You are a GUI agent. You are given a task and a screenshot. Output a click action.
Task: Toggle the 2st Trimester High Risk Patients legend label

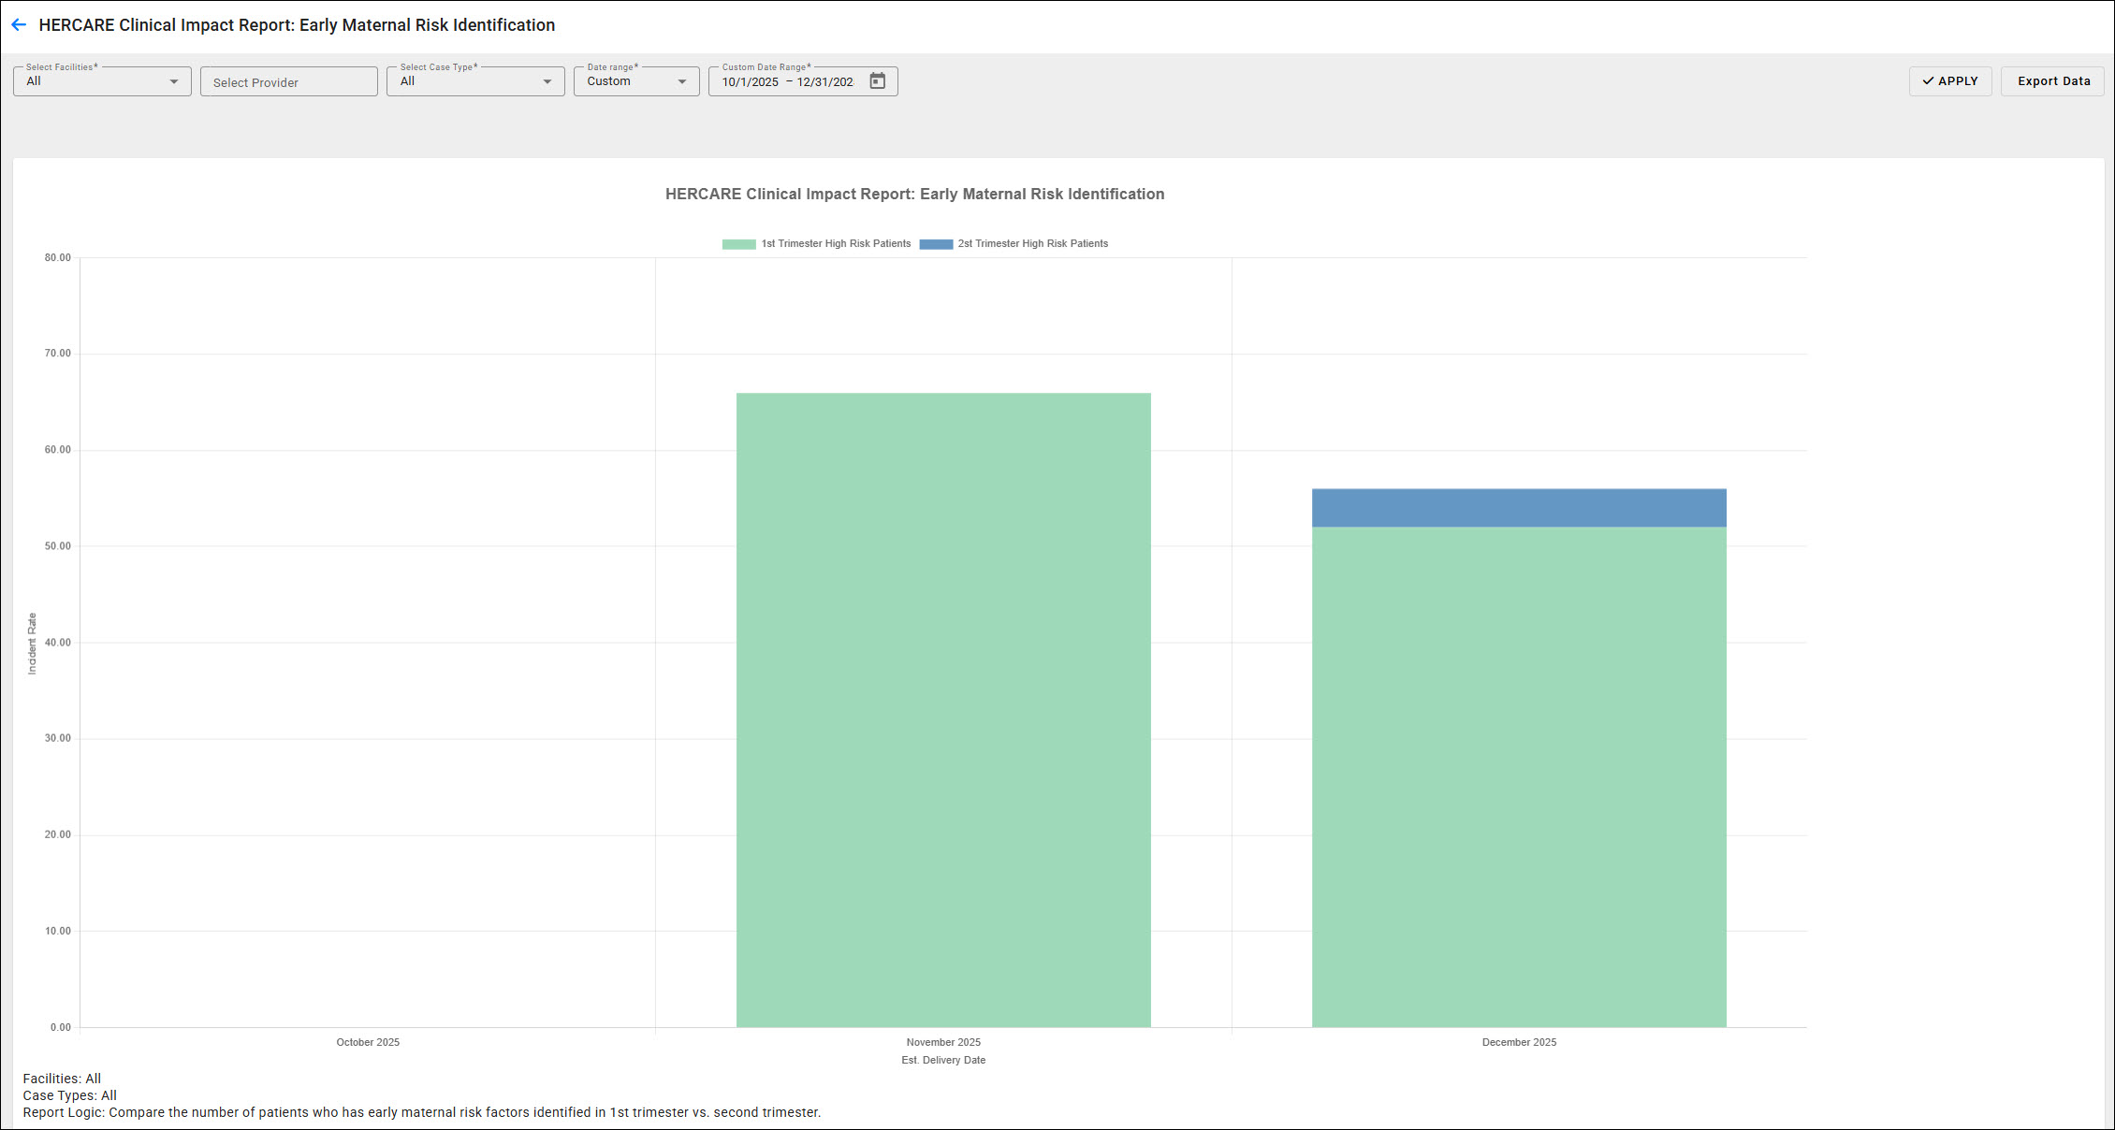(1032, 244)
